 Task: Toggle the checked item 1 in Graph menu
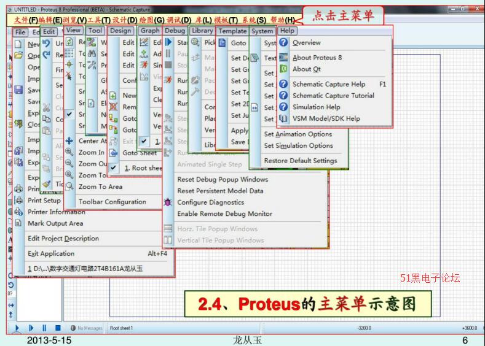point(144,141)
